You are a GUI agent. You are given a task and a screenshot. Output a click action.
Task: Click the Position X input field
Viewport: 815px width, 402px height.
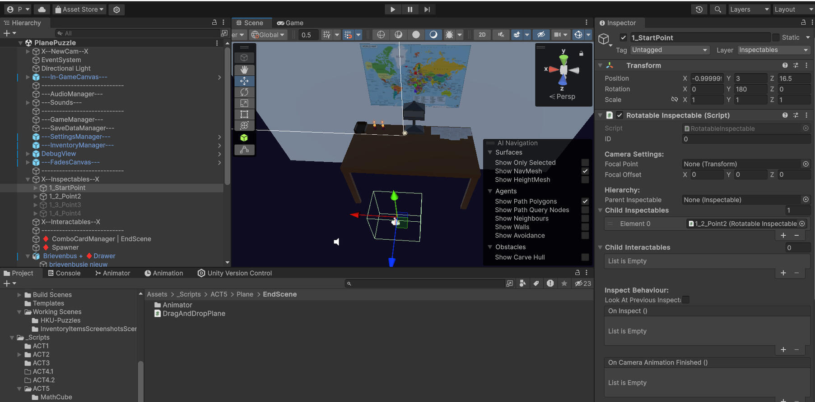(x=707, y=78)
